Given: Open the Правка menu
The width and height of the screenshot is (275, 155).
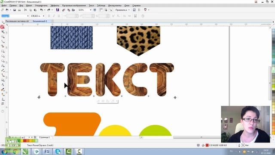Looking at the screenshot, I should point(13,6).
